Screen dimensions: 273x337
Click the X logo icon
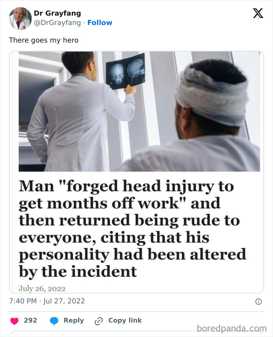[258, 13]
